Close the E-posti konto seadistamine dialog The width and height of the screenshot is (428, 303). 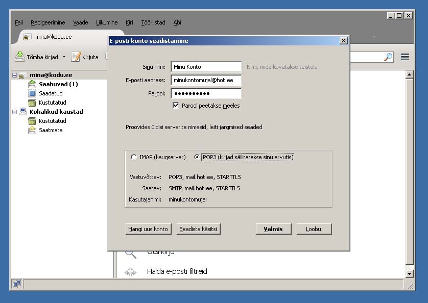click(x=343, y=41)
